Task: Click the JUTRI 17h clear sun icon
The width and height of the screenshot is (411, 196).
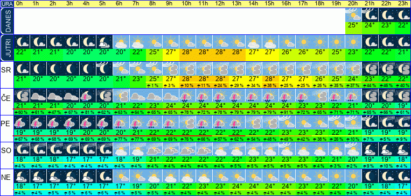Action: (303, 42)
